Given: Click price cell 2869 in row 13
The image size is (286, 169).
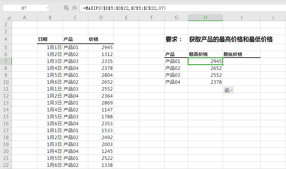Looking at the screenshot, I should click(101, 103).
